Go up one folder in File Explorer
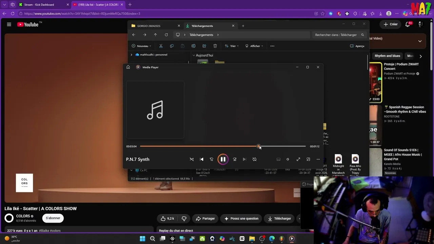 pyautogui.click(x=155, y=35)
